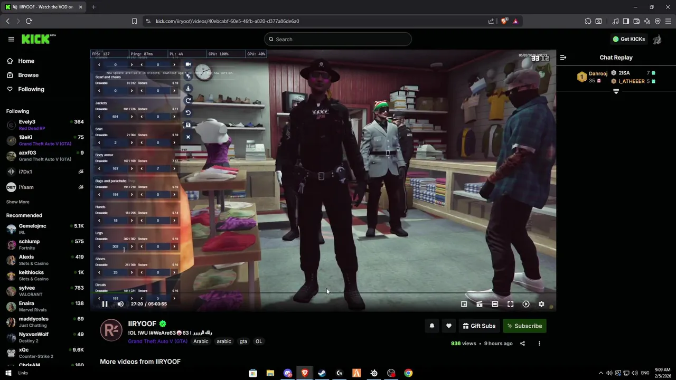Image resolution: width=676 pixels, height=380 pixels.
Task: Mute the video with the speaker icon
Action: pos(120,304)
